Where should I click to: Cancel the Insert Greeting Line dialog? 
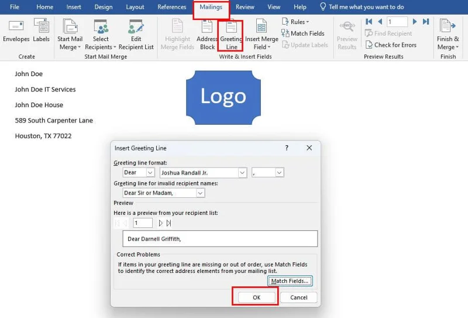[x=298, y=298]
